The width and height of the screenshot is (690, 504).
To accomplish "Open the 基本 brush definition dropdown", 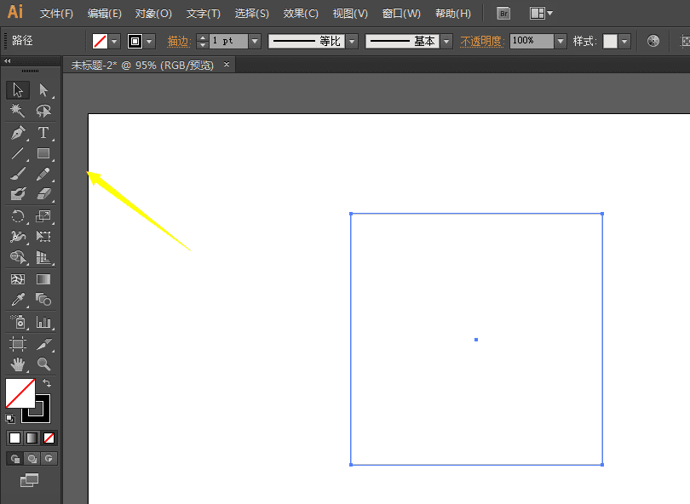I will [x=446, y=42].
